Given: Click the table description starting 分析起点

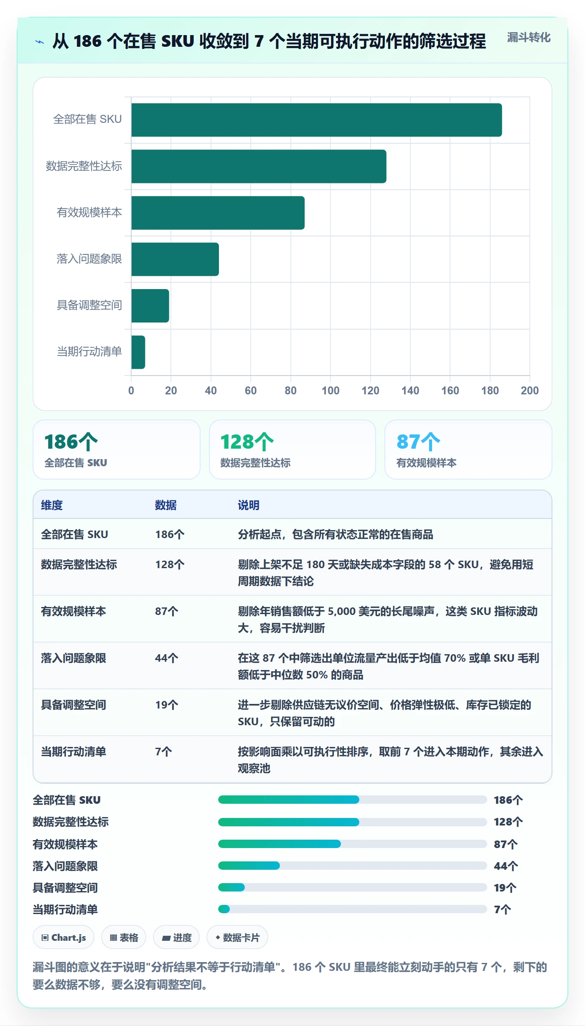Looking at the screenshot, I should (x=336, y=534).
